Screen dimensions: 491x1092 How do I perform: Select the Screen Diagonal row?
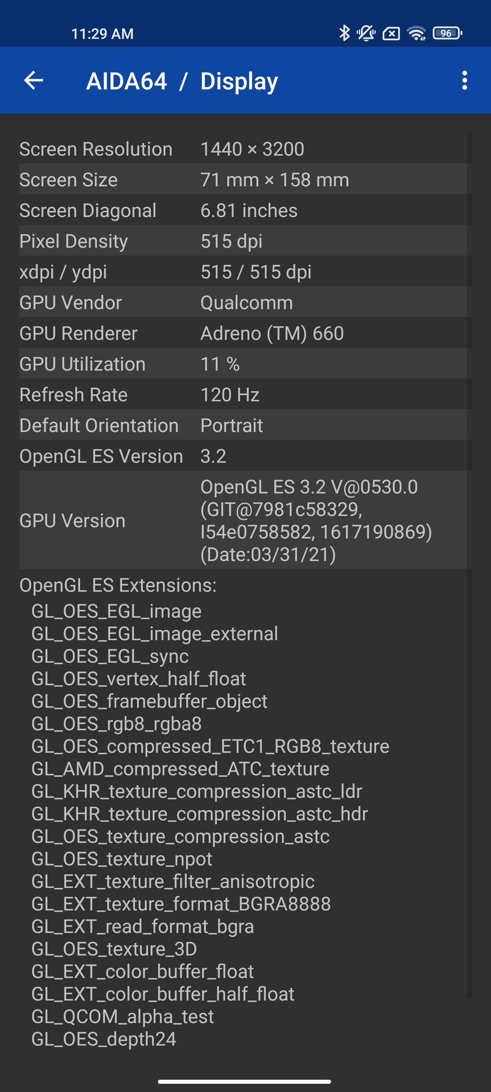[x=243, y=211]
